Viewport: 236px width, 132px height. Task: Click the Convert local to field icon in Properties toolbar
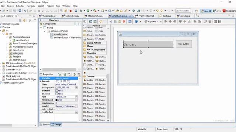tap(69, 74)
